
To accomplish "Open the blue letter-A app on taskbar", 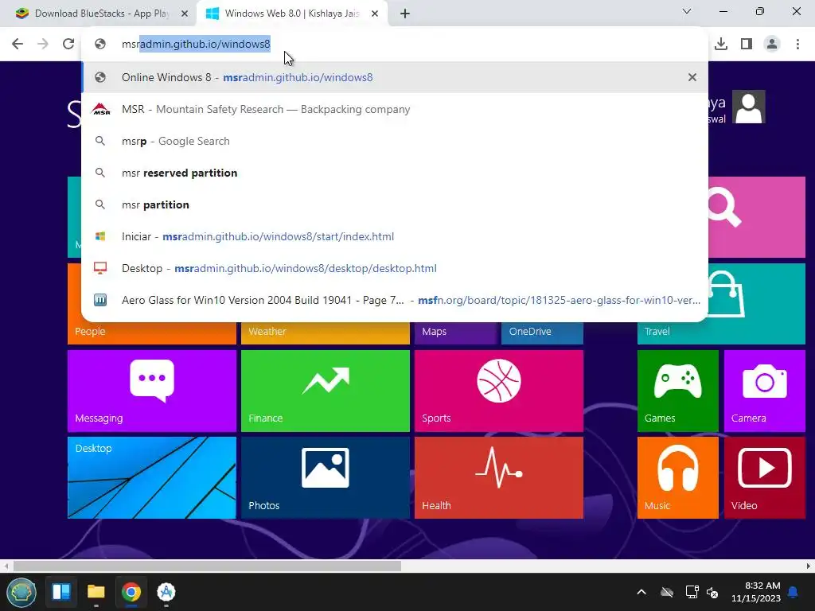I will tap(166, 592).
